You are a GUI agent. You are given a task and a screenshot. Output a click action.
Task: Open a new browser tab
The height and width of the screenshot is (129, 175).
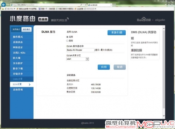point(114,5)
